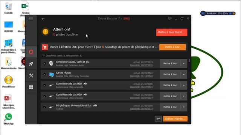
Task: Select the Windows update assistant desktop shortcut
Action: pyautogui.click(x=8, y=46)
